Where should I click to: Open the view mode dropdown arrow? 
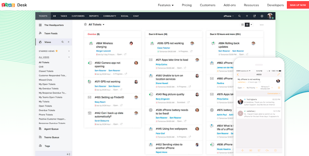click(x=251, y=25)
